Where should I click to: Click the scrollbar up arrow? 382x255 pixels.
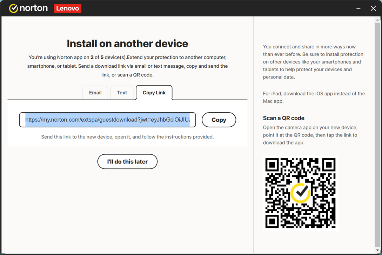(377, 20)
